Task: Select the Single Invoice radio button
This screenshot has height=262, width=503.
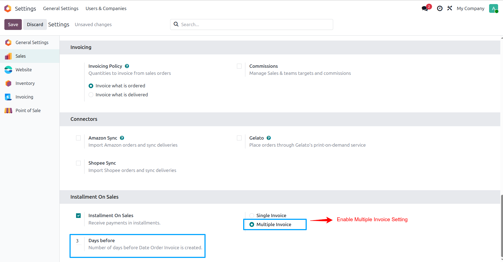Action: (x=252, y=215)
